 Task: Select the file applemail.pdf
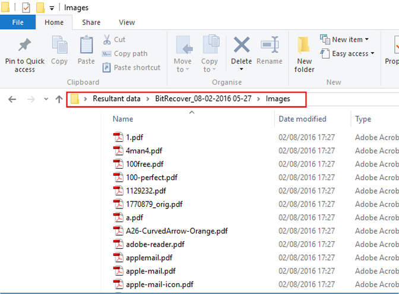(x=149, y=258)
